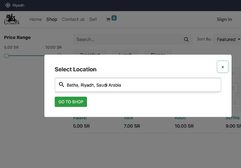
Task: Click search icon inside Select Location field
Action: (61, 85)
